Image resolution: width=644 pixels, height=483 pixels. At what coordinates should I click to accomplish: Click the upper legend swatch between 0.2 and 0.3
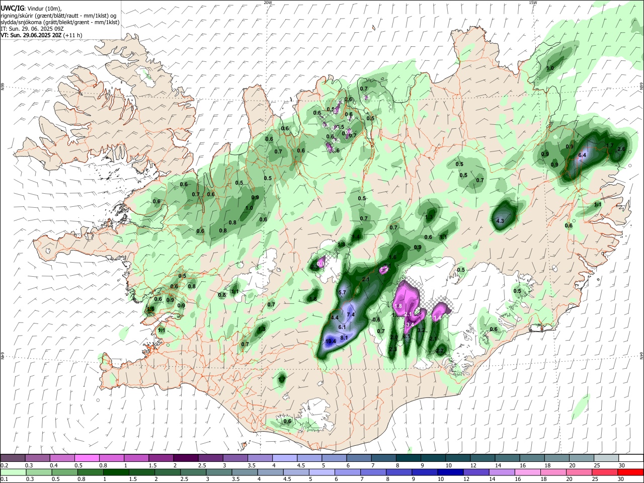(13, 458)
